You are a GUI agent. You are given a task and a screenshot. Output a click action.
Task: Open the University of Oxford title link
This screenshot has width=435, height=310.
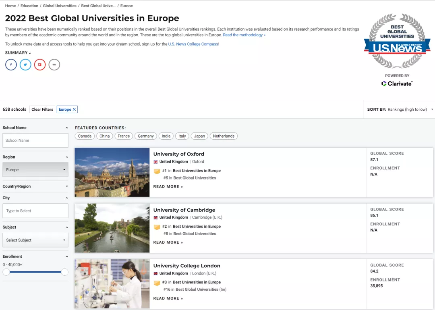pyautogui.click(x=179, y=154)
